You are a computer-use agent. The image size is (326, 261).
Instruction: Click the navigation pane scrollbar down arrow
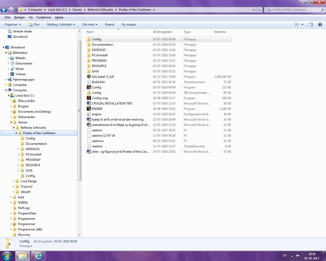79,235
